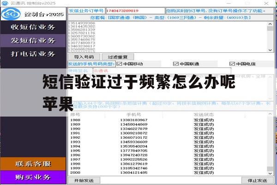This screenshot has height=185, width=277.
Task: Click the 手机号 column header
Action: coord(134,115)
